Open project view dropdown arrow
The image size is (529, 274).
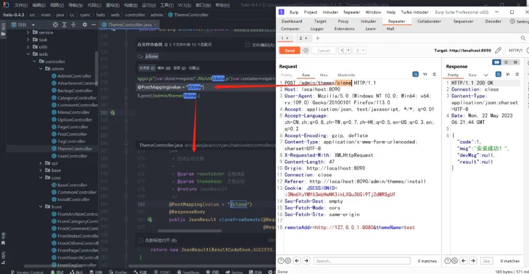(x=33, y=24)
